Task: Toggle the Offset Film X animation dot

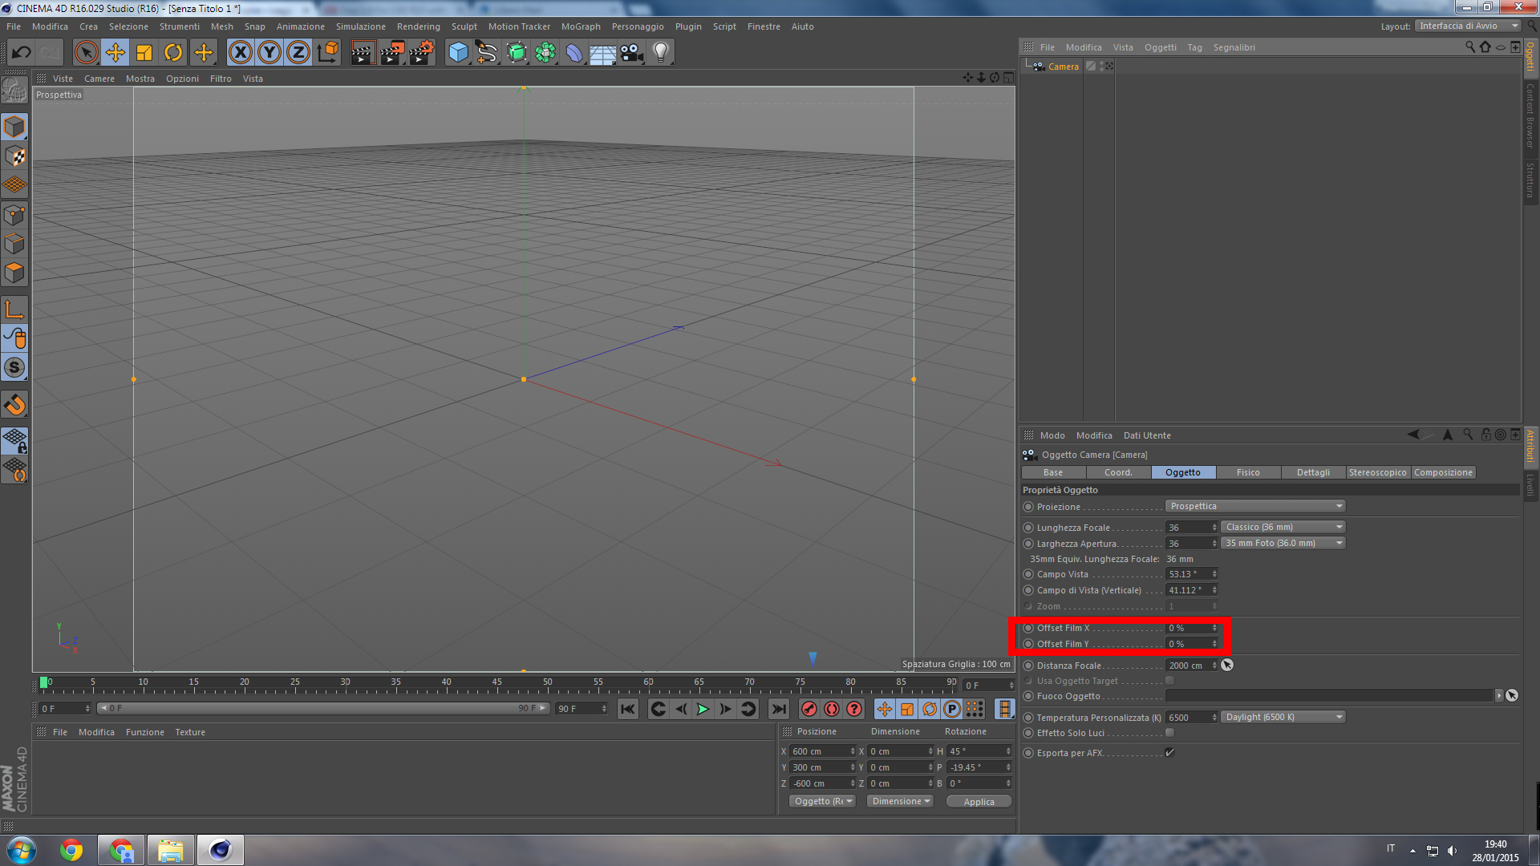Action: tap(1028, 629)
